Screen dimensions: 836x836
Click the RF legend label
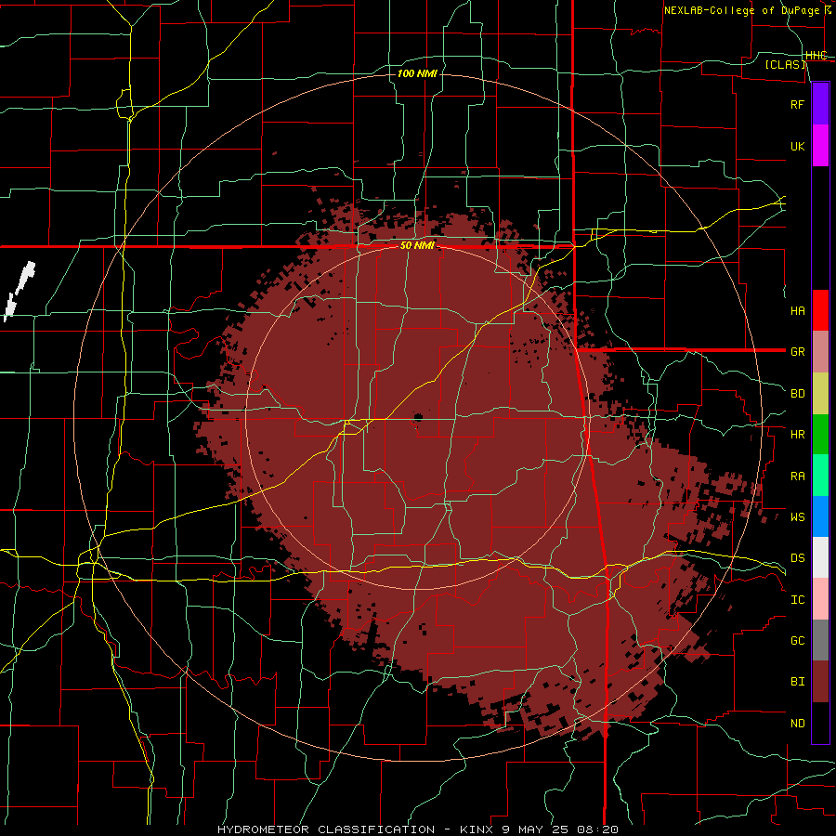797,104
